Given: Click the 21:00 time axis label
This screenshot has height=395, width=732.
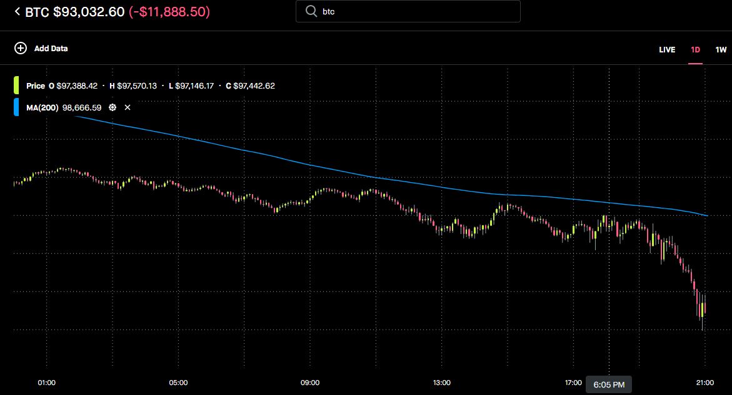Looking at the screenshot, I should pos(705,383).
